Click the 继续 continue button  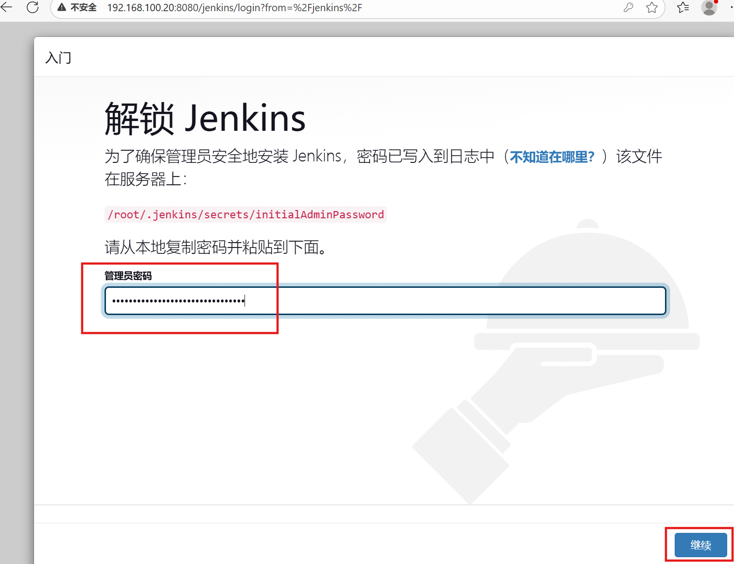(x=700, y=545)
